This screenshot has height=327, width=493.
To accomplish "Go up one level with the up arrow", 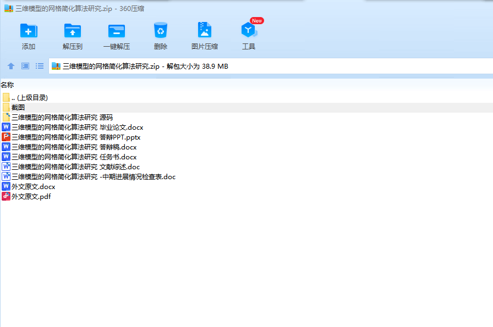I will coord(11,66).
